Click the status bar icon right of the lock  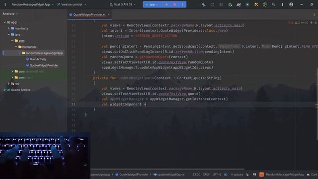point(254,175)
